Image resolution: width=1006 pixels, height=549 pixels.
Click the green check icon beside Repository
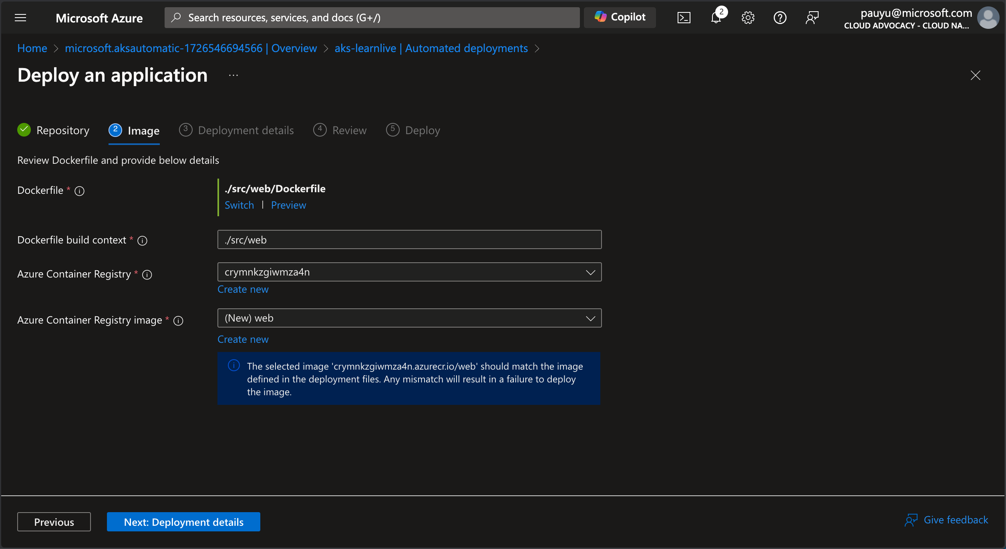click(x=24, y=130)
